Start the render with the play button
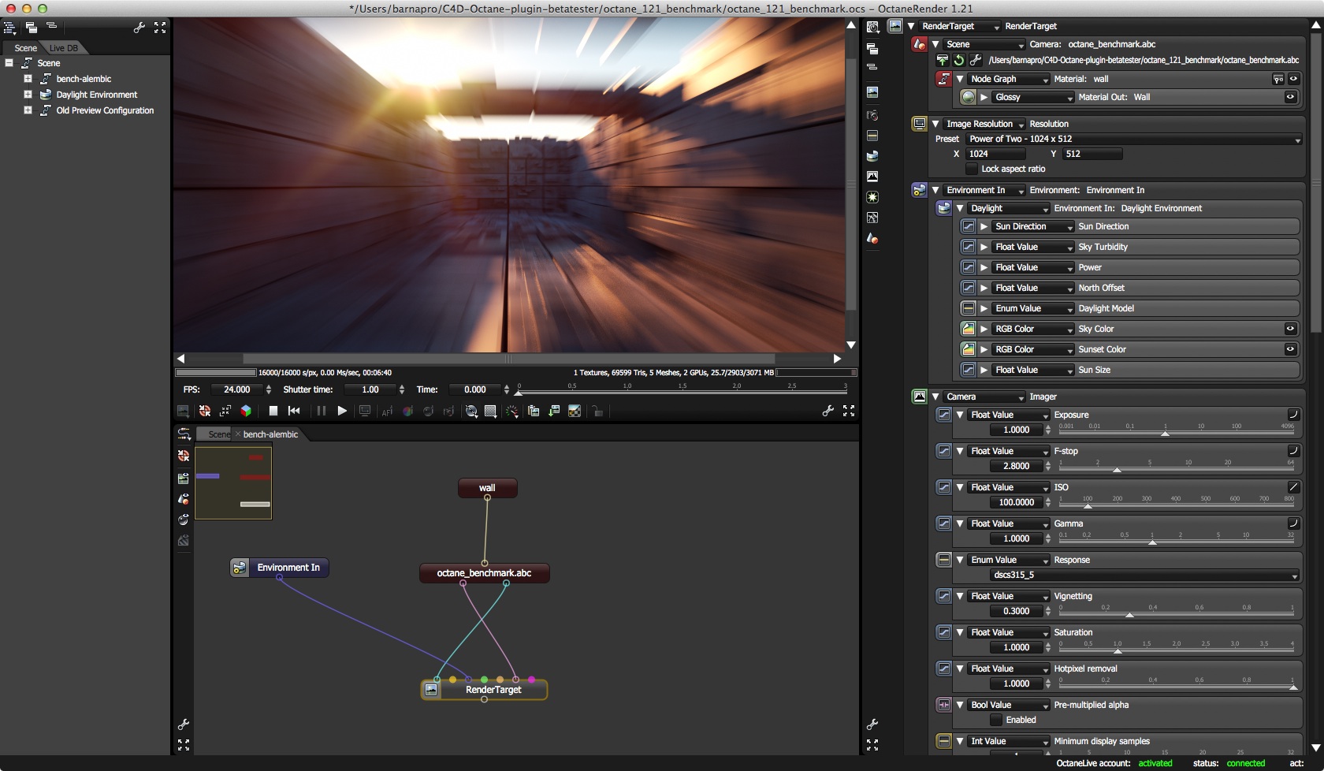The width and height of the screenshot is (1324, 771). [x=342, y=411]
